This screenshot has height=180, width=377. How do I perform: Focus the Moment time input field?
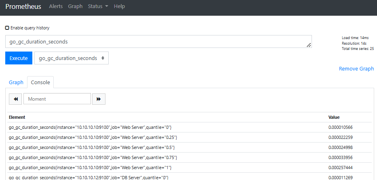click(x=57, y=99)
